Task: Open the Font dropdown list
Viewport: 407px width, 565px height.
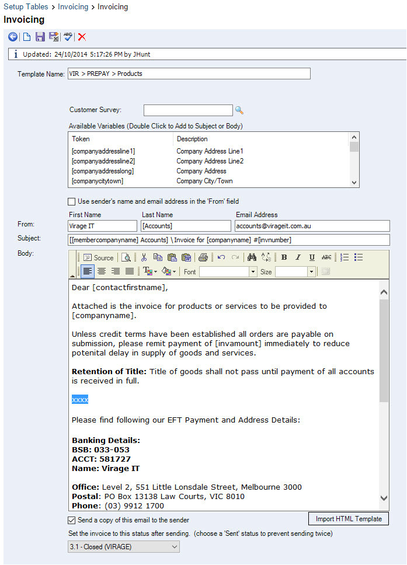Action: tap(253, 272)
